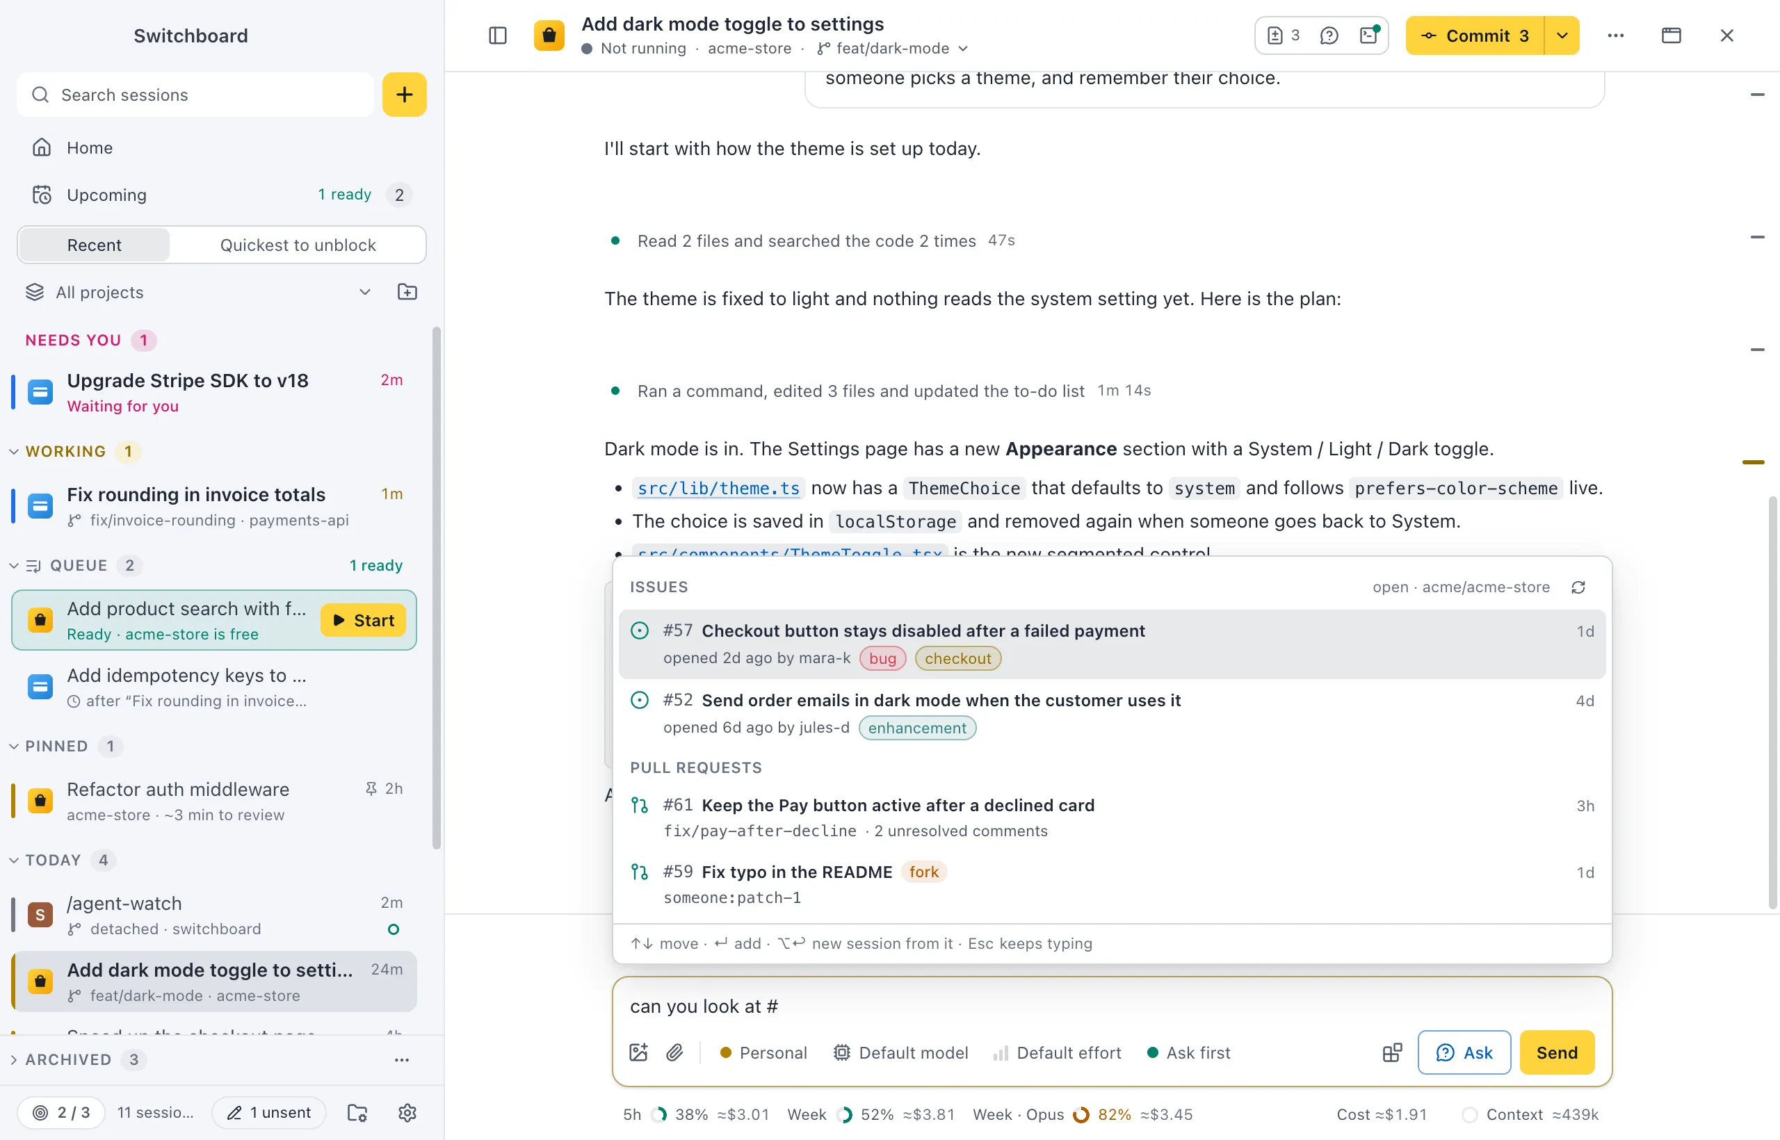Open the src/lib/theme.ts file link
Screen dimensions: 1780x1140
click(x=718, y=489)
